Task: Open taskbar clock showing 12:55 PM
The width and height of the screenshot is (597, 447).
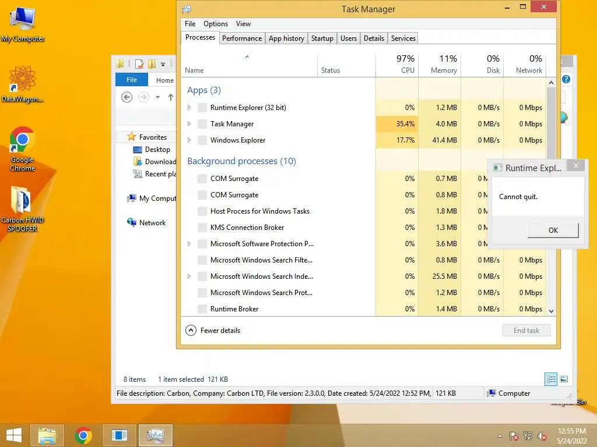Action: point(571,436)
